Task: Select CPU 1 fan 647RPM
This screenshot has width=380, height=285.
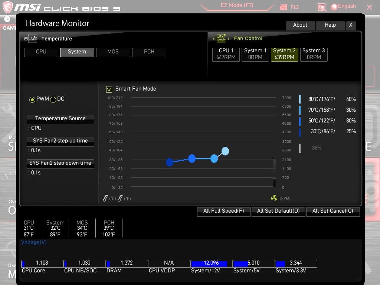Action: point(226,54)
